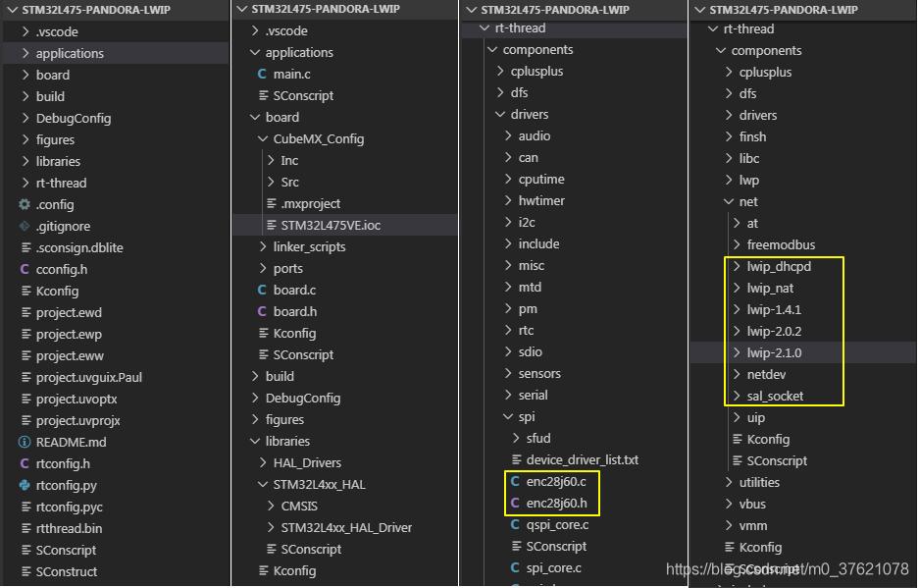
Task: Click the C icon next to qspi_core.c
Action: click(515, 524)
